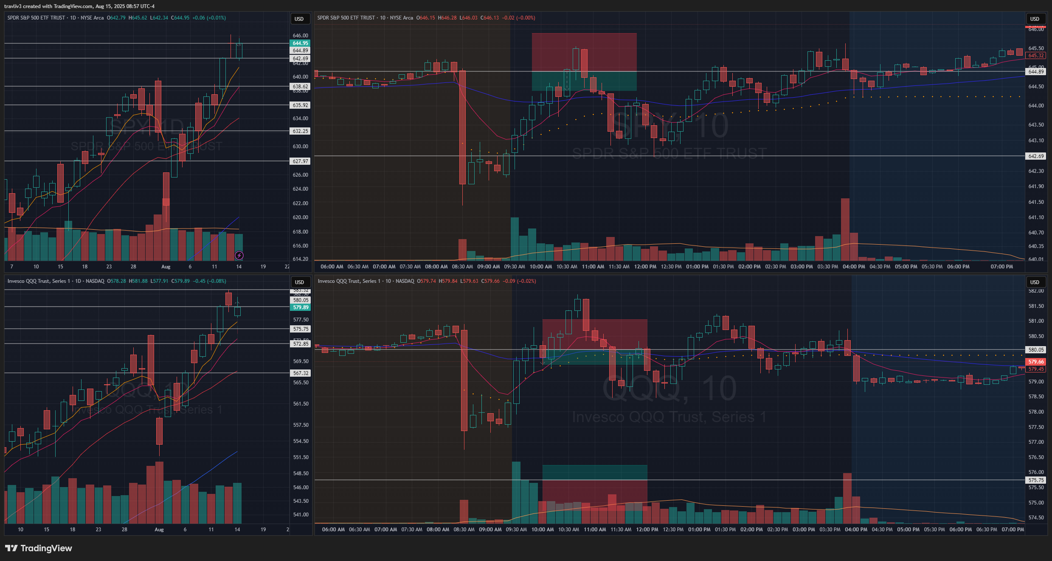Click the green 644.95 price label on SPY daily
Image resolution: width=1052 pixels, height=561 pixels.
click(300, 43)
